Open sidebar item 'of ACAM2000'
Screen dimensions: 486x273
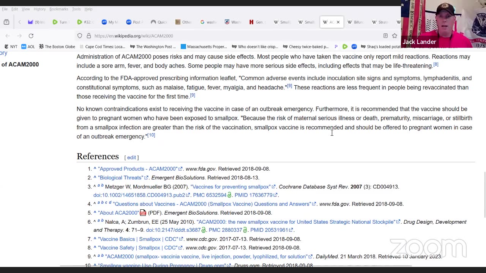pyautogui.click(x=20, y=64)
